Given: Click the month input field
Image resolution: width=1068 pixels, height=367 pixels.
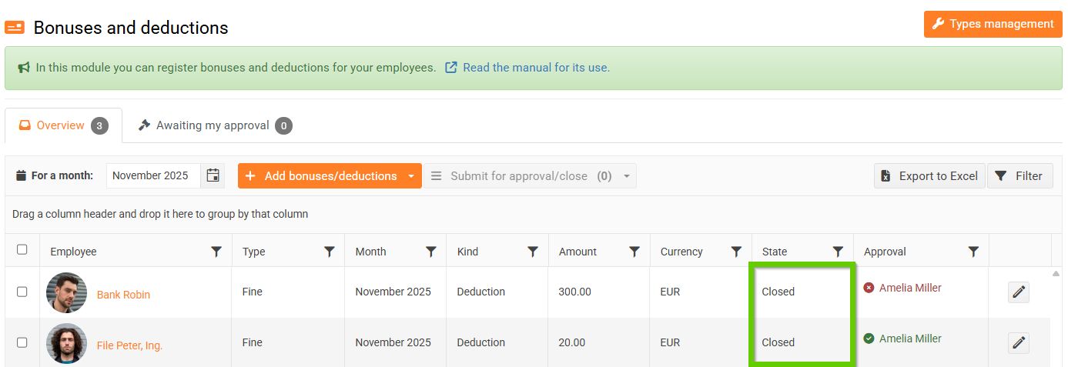Looking at the screenshot, I should coord(152,175).
